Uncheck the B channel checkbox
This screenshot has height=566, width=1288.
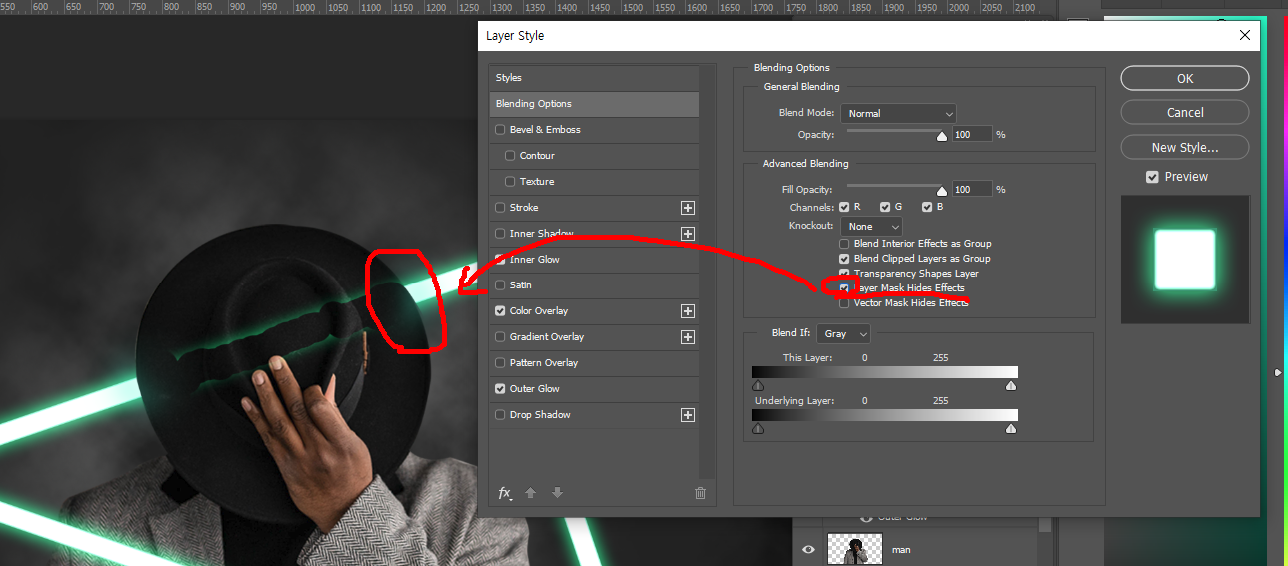pos(927,207)
